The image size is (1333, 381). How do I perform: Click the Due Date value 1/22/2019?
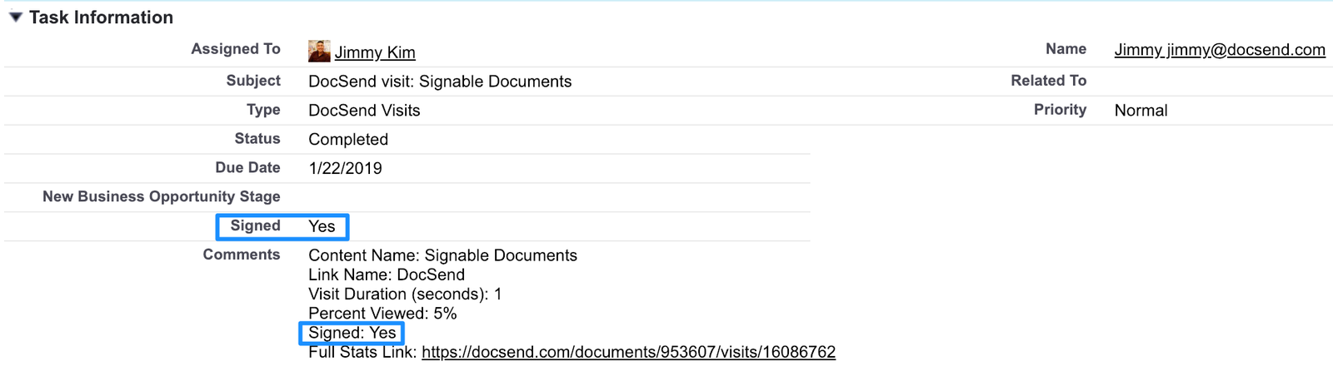(345, 169)
